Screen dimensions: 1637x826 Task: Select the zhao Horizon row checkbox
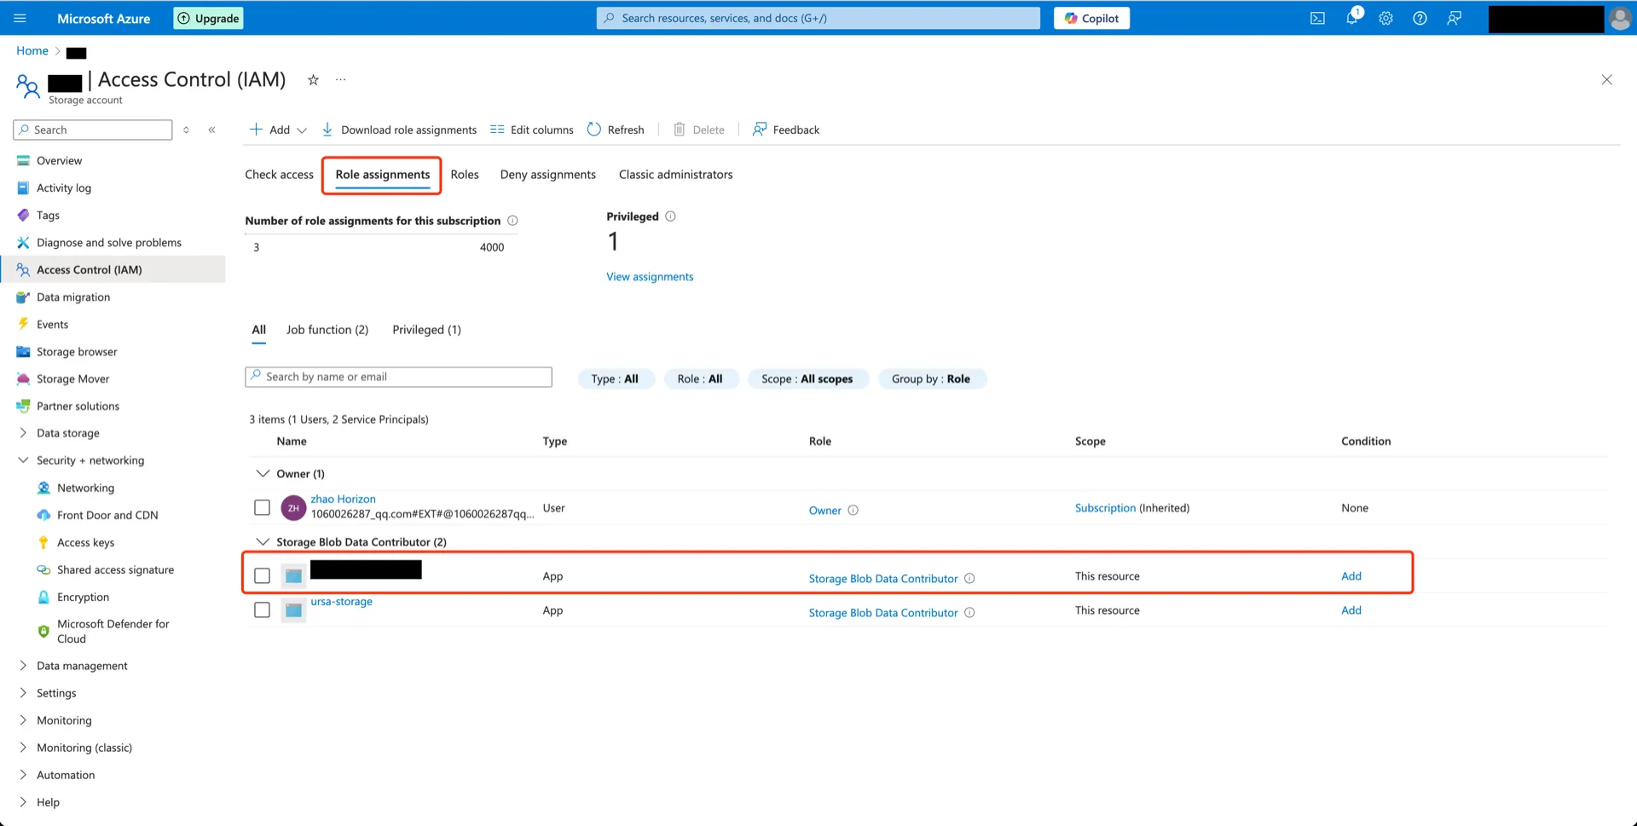(x=262, y=508)
